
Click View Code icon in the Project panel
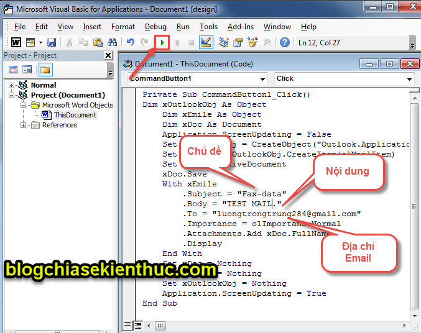(x=13, y=70)
